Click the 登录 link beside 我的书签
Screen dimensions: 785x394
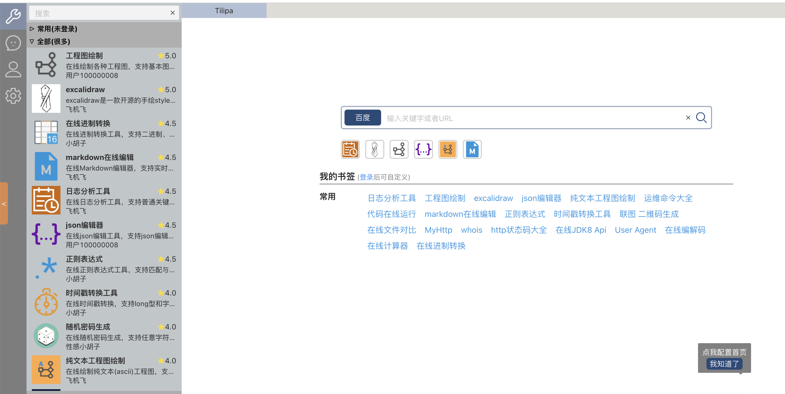(x=366, y=177)
